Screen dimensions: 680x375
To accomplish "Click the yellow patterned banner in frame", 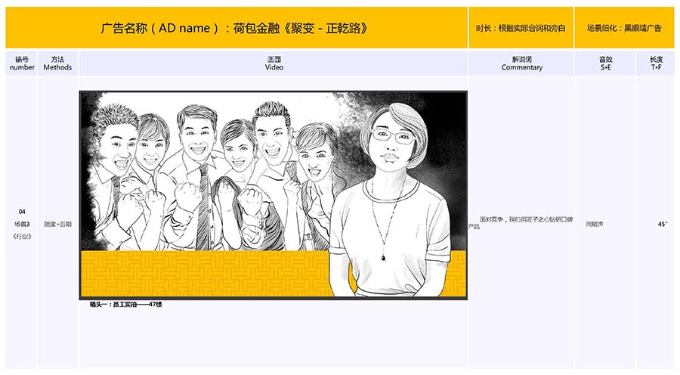I will [x=204, y=274].
